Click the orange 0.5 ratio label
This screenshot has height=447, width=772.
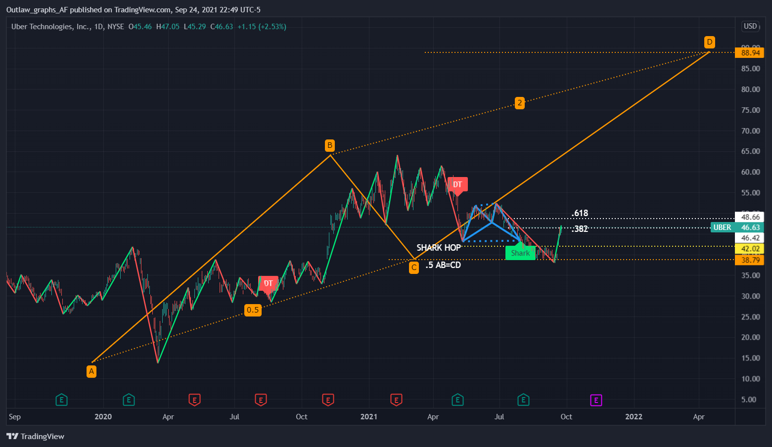pyautogui.click(x=253, y=310)
